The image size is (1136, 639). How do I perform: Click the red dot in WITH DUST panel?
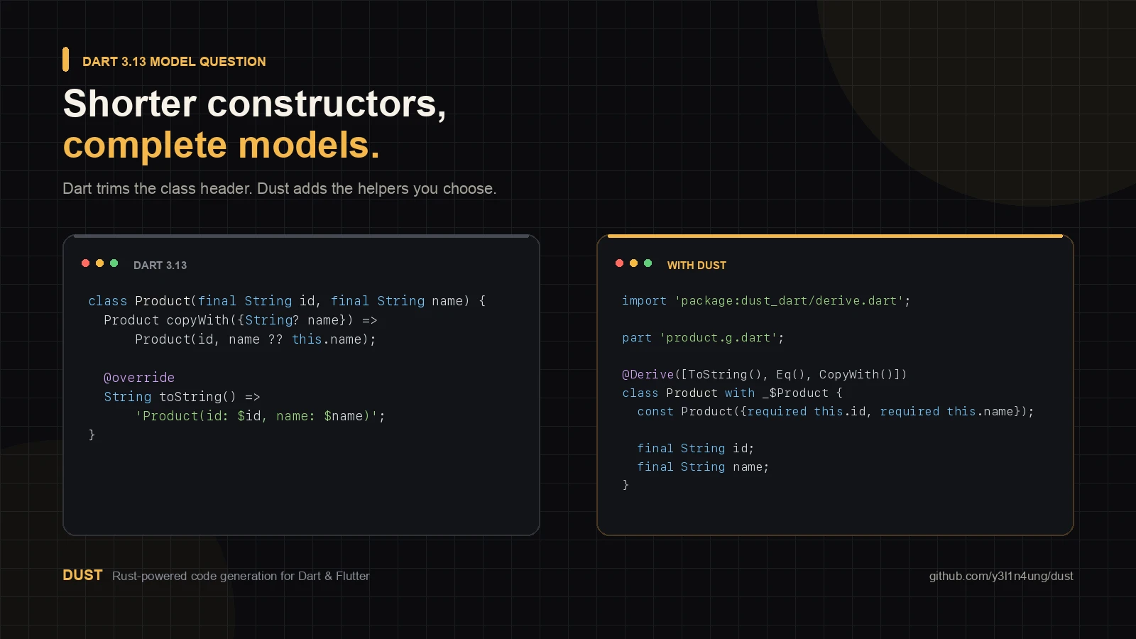619,263
